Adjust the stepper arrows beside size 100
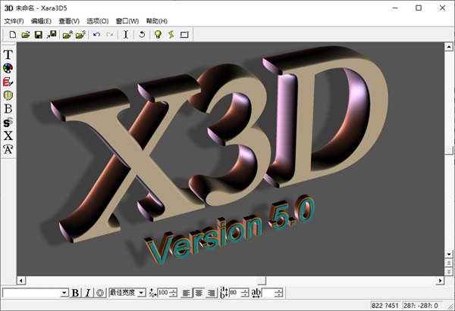 point(173,293)
